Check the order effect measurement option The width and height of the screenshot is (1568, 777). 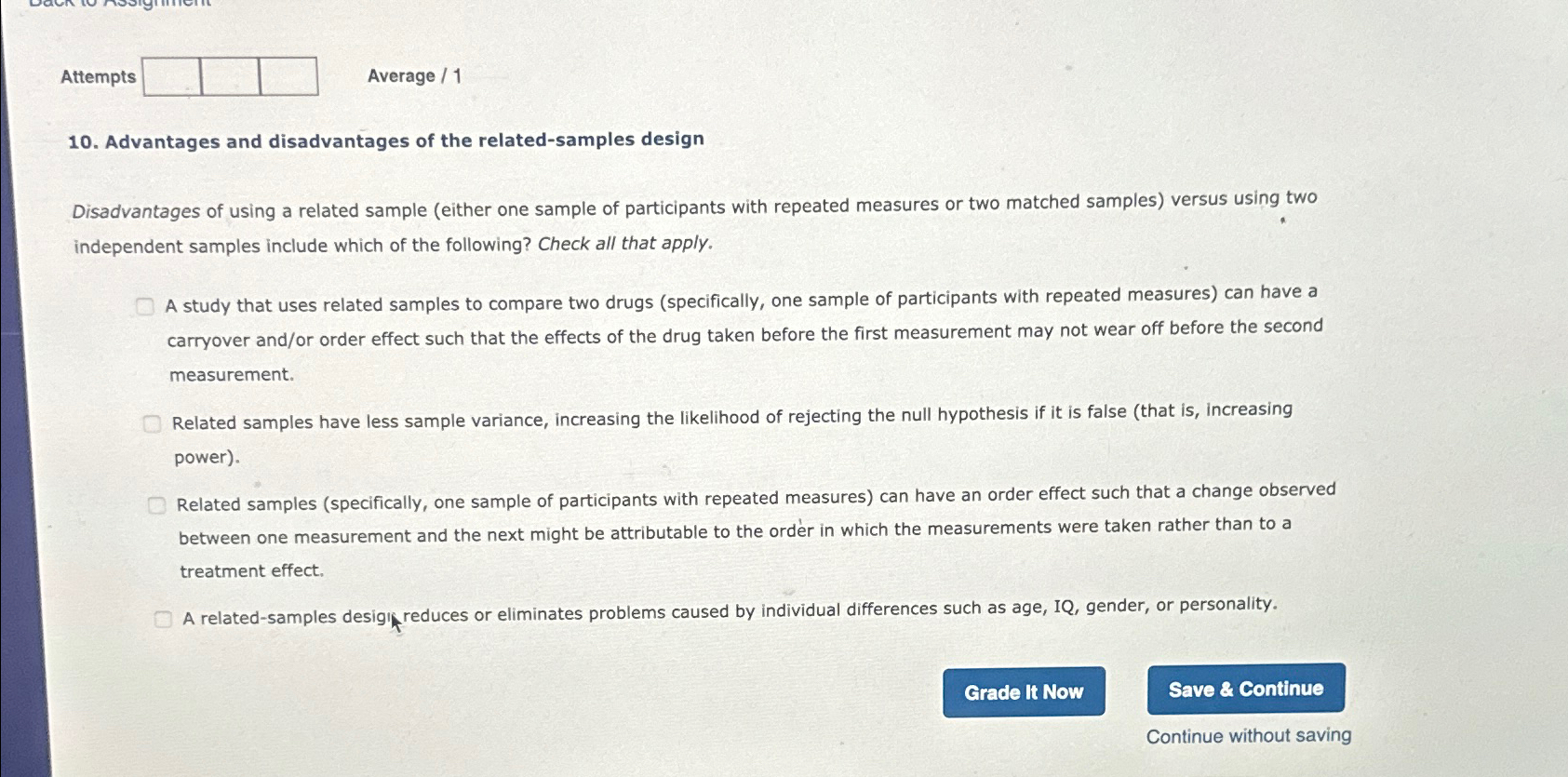156,504
